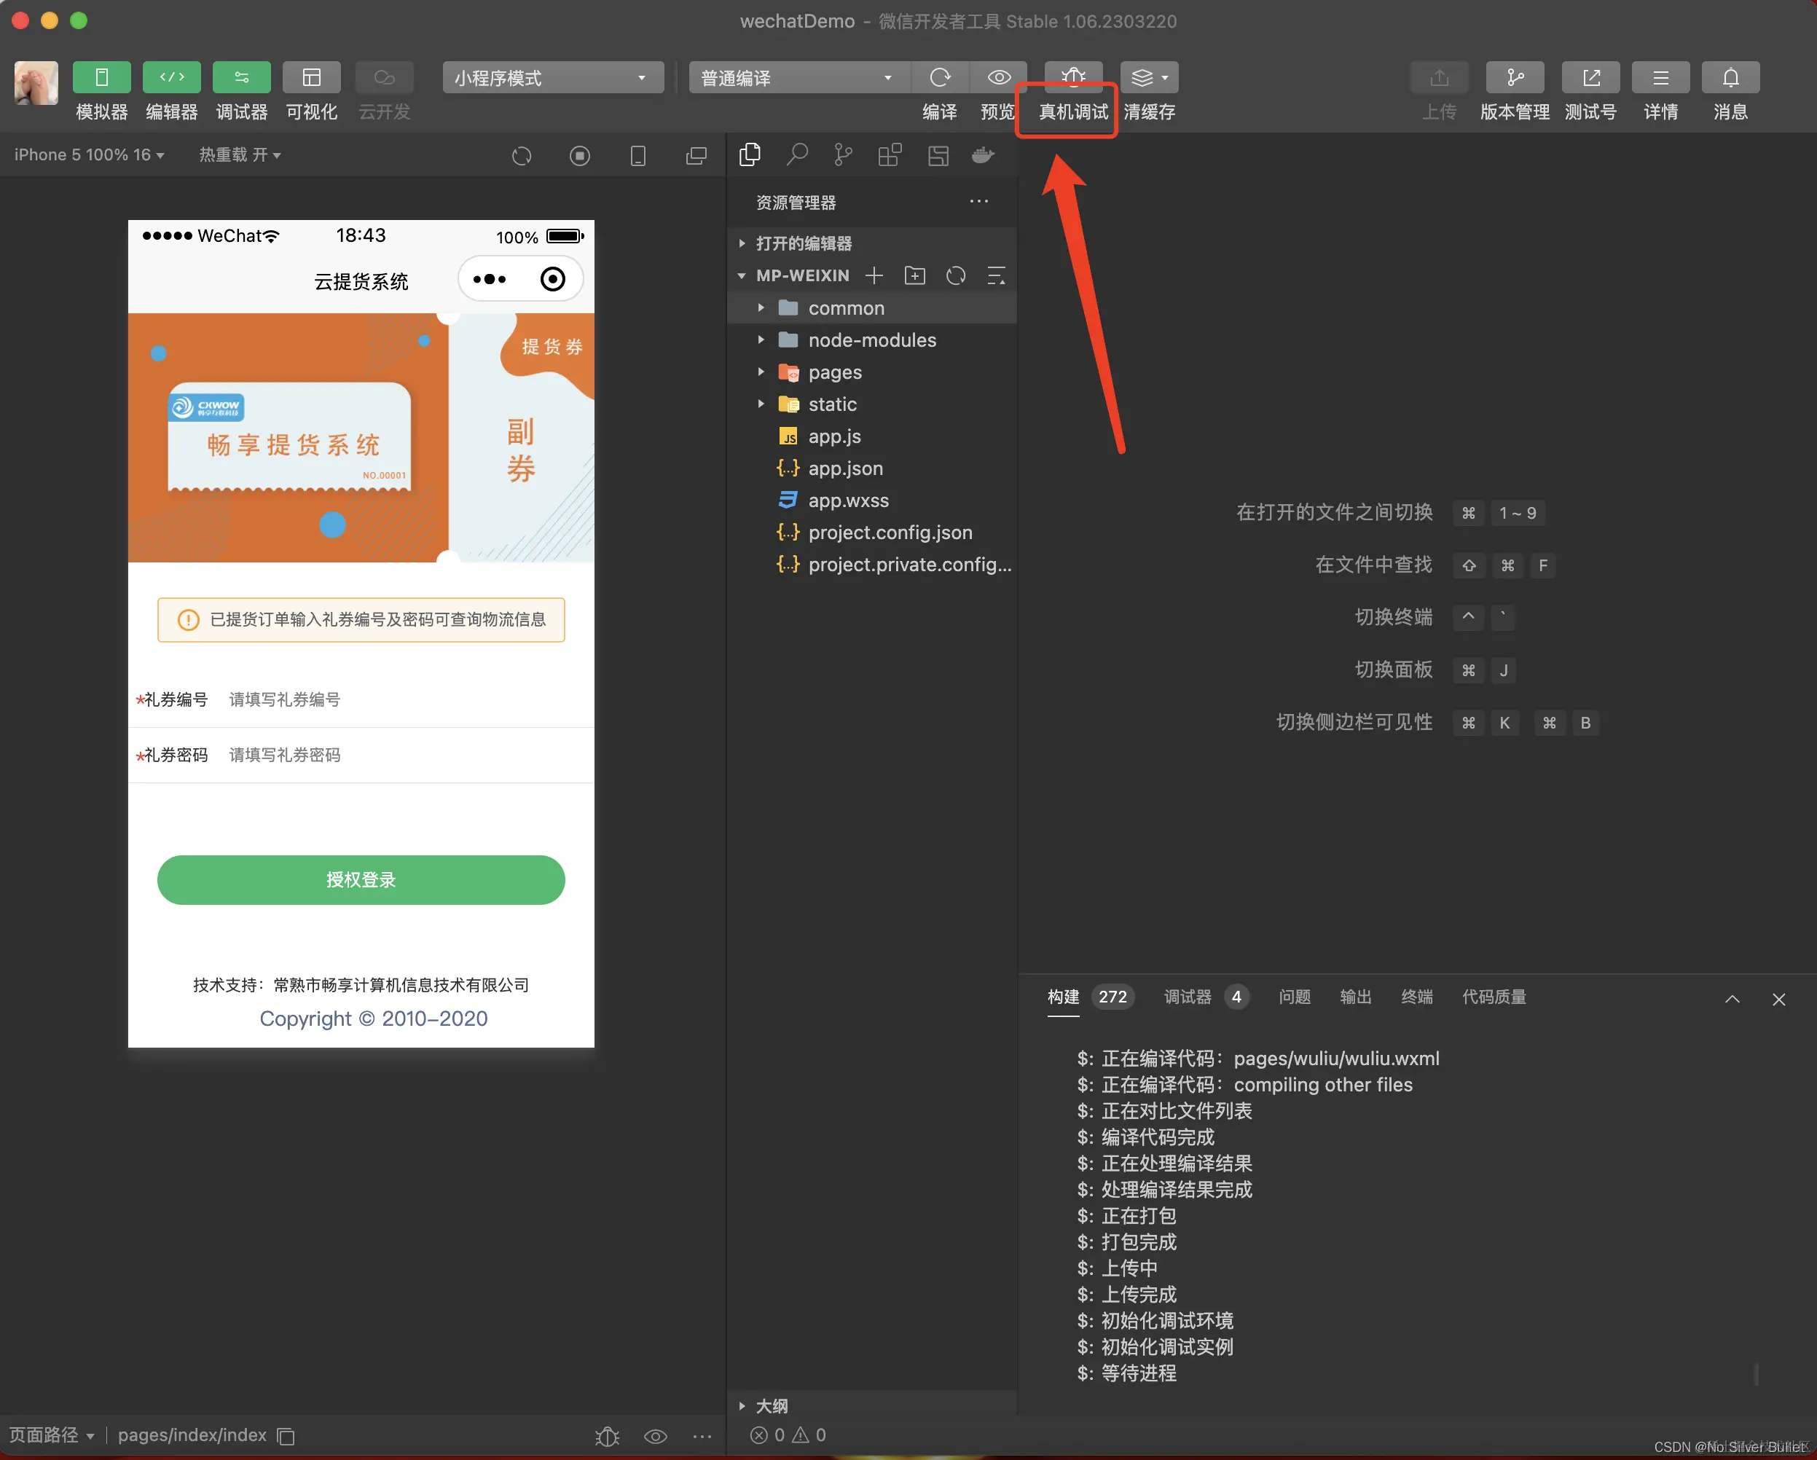Image resolution: width=1817 pixels, height=1460 pixels.
Task: Click the 真机调试 real device debug icon
Action: [1072, 77]
